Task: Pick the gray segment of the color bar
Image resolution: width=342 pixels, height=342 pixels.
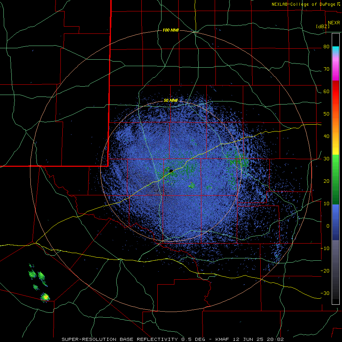Action: [336, 269]
